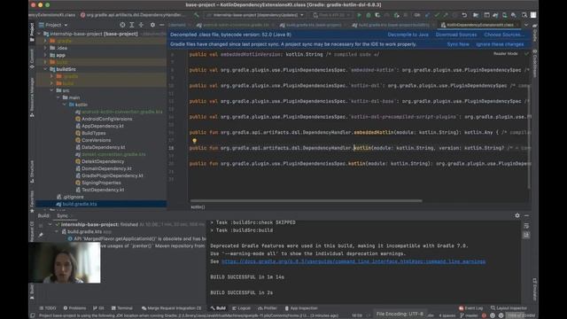The image size is (567, 319).
Task: Show hidden editor tabs dropdown arrow
Action: [x=526, y=25]
